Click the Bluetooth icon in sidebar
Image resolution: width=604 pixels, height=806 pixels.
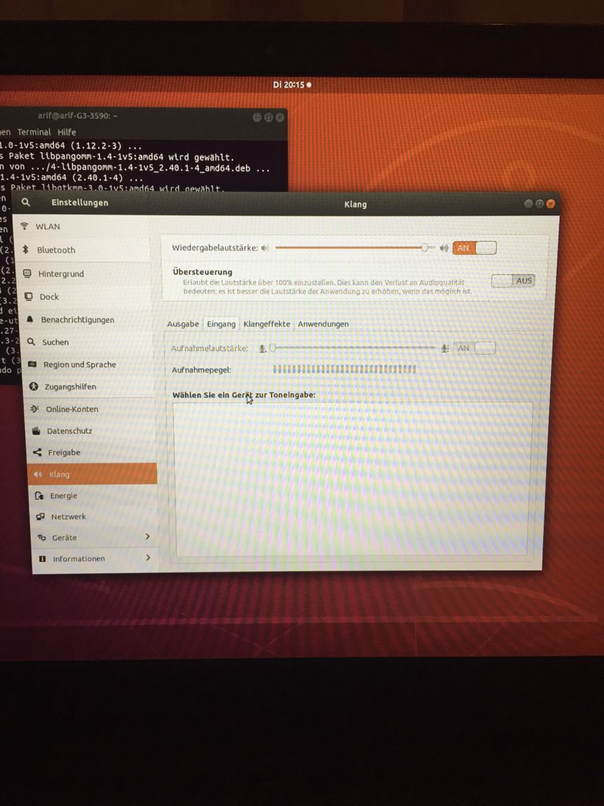(26, 249)
